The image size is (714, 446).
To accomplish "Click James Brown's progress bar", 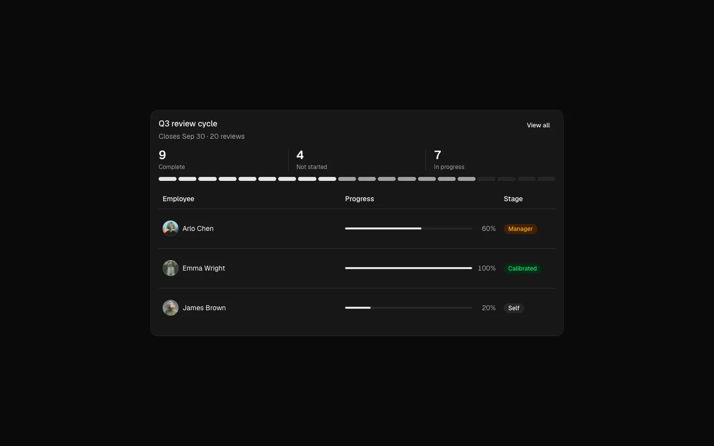I will tap(409, 308).
